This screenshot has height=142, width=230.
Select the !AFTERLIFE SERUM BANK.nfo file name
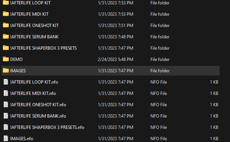[x=38, y=116]
